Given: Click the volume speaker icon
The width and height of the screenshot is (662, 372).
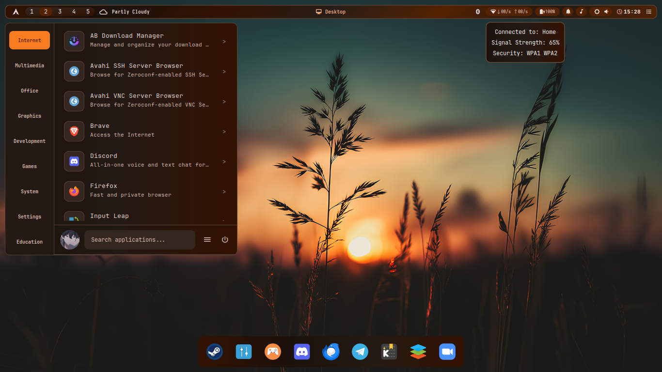Looking at the screenshot, I should tap(606, 12).
